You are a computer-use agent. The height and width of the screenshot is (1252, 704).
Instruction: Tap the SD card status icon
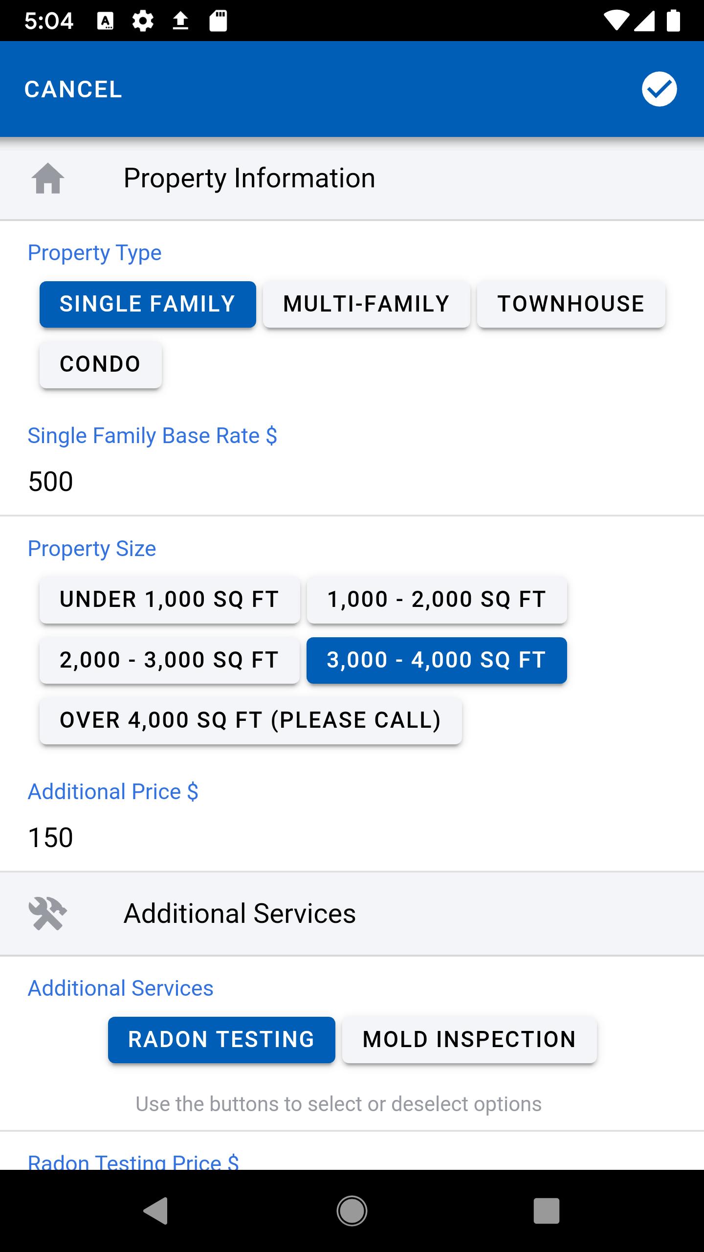pyautogui.click(x=218, y=21)
